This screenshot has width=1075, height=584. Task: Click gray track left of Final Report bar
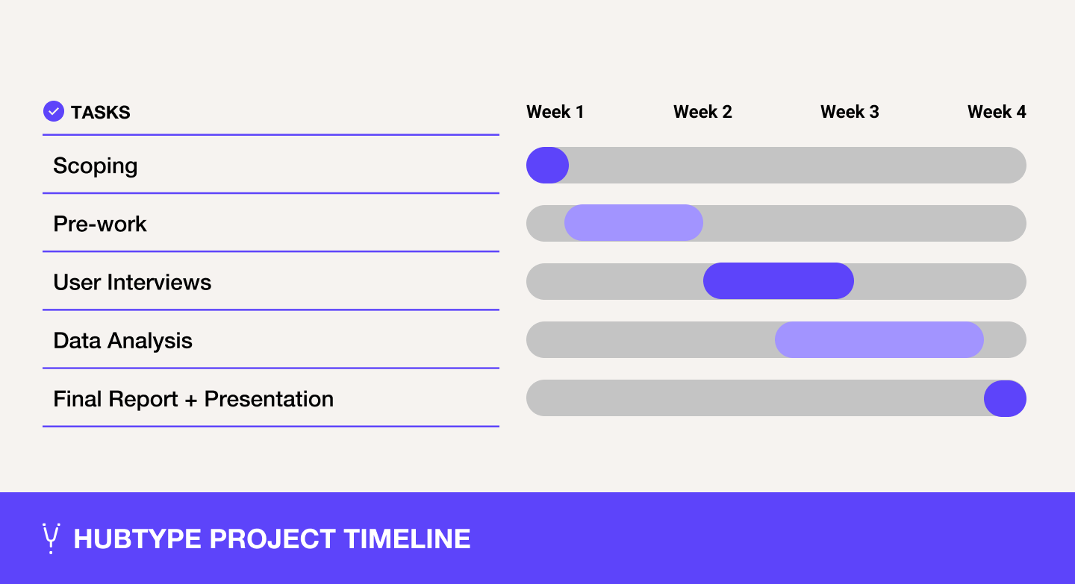[x=754, y=398]
